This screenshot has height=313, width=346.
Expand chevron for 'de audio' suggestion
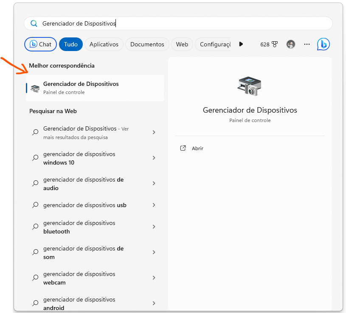click(x=154, y=183)
